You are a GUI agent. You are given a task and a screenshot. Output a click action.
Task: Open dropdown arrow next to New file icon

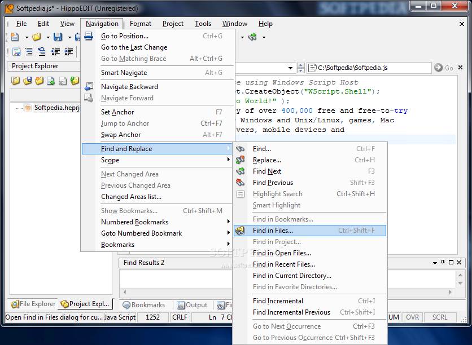[x=27, y=37]
